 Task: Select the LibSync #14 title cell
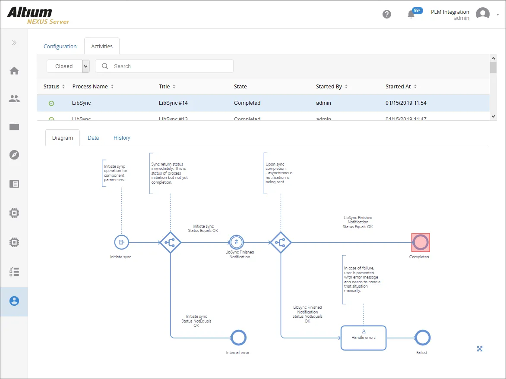click(173, 103)
